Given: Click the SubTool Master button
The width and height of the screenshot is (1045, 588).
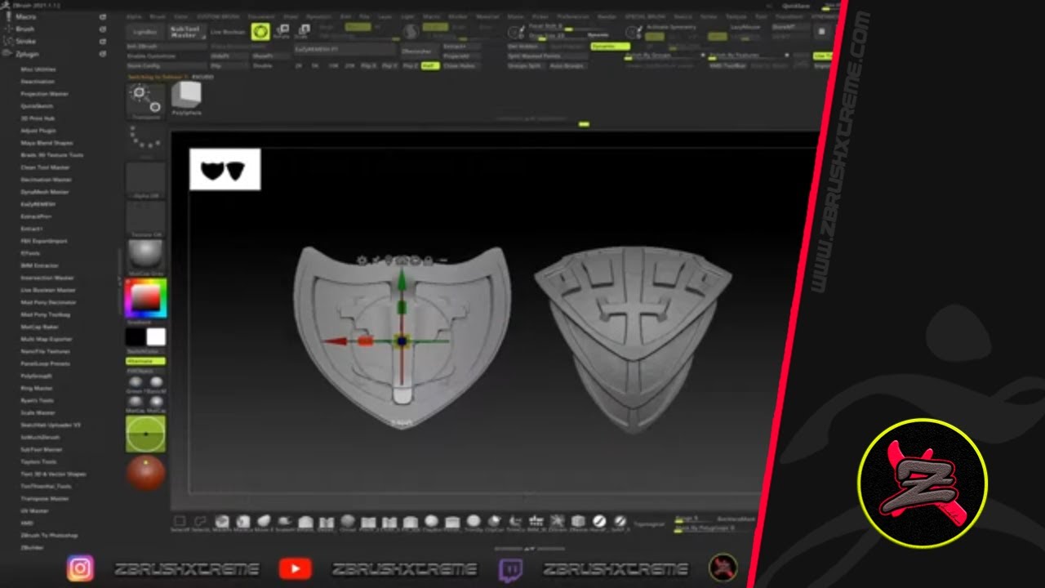Looking at the screenshot, I should [187, 32].
